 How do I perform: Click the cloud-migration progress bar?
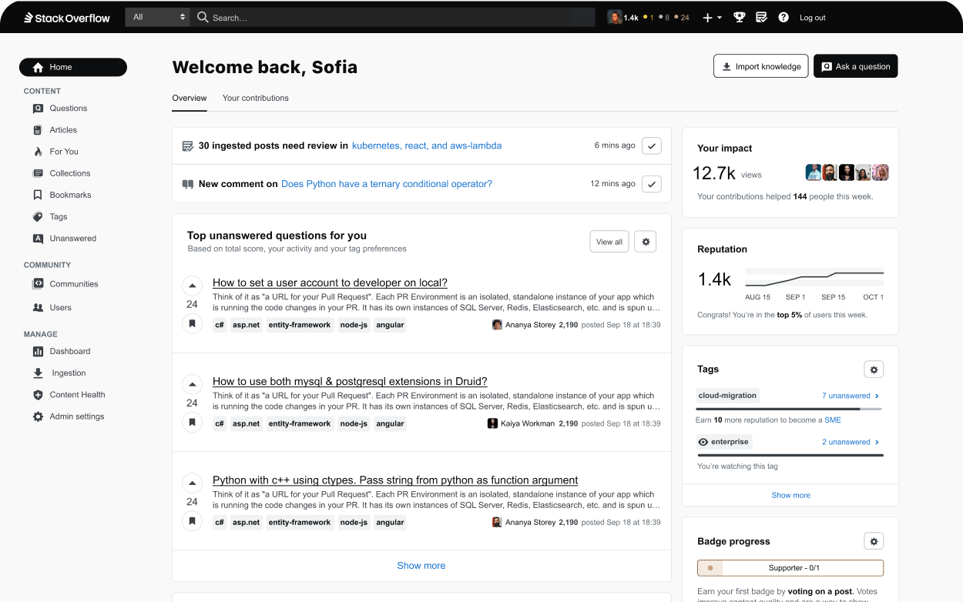pyautogui.click(x=790, y=409)
